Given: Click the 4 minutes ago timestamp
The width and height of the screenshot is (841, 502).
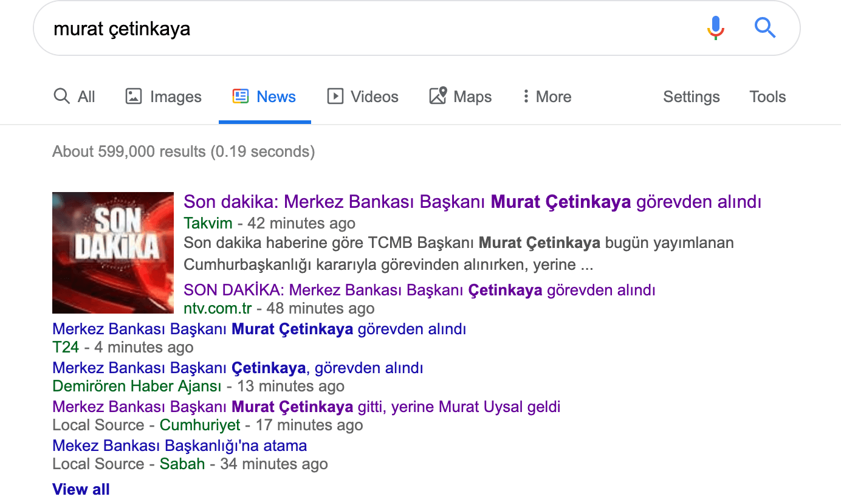Looking at the screenshot, I should 144,348.
